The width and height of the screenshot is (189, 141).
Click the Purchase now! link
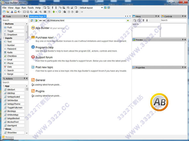point(44,37)
